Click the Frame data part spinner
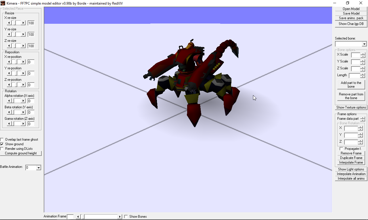Screen dimensions: 368x220 pyautogui.click(x=363, y=119)
